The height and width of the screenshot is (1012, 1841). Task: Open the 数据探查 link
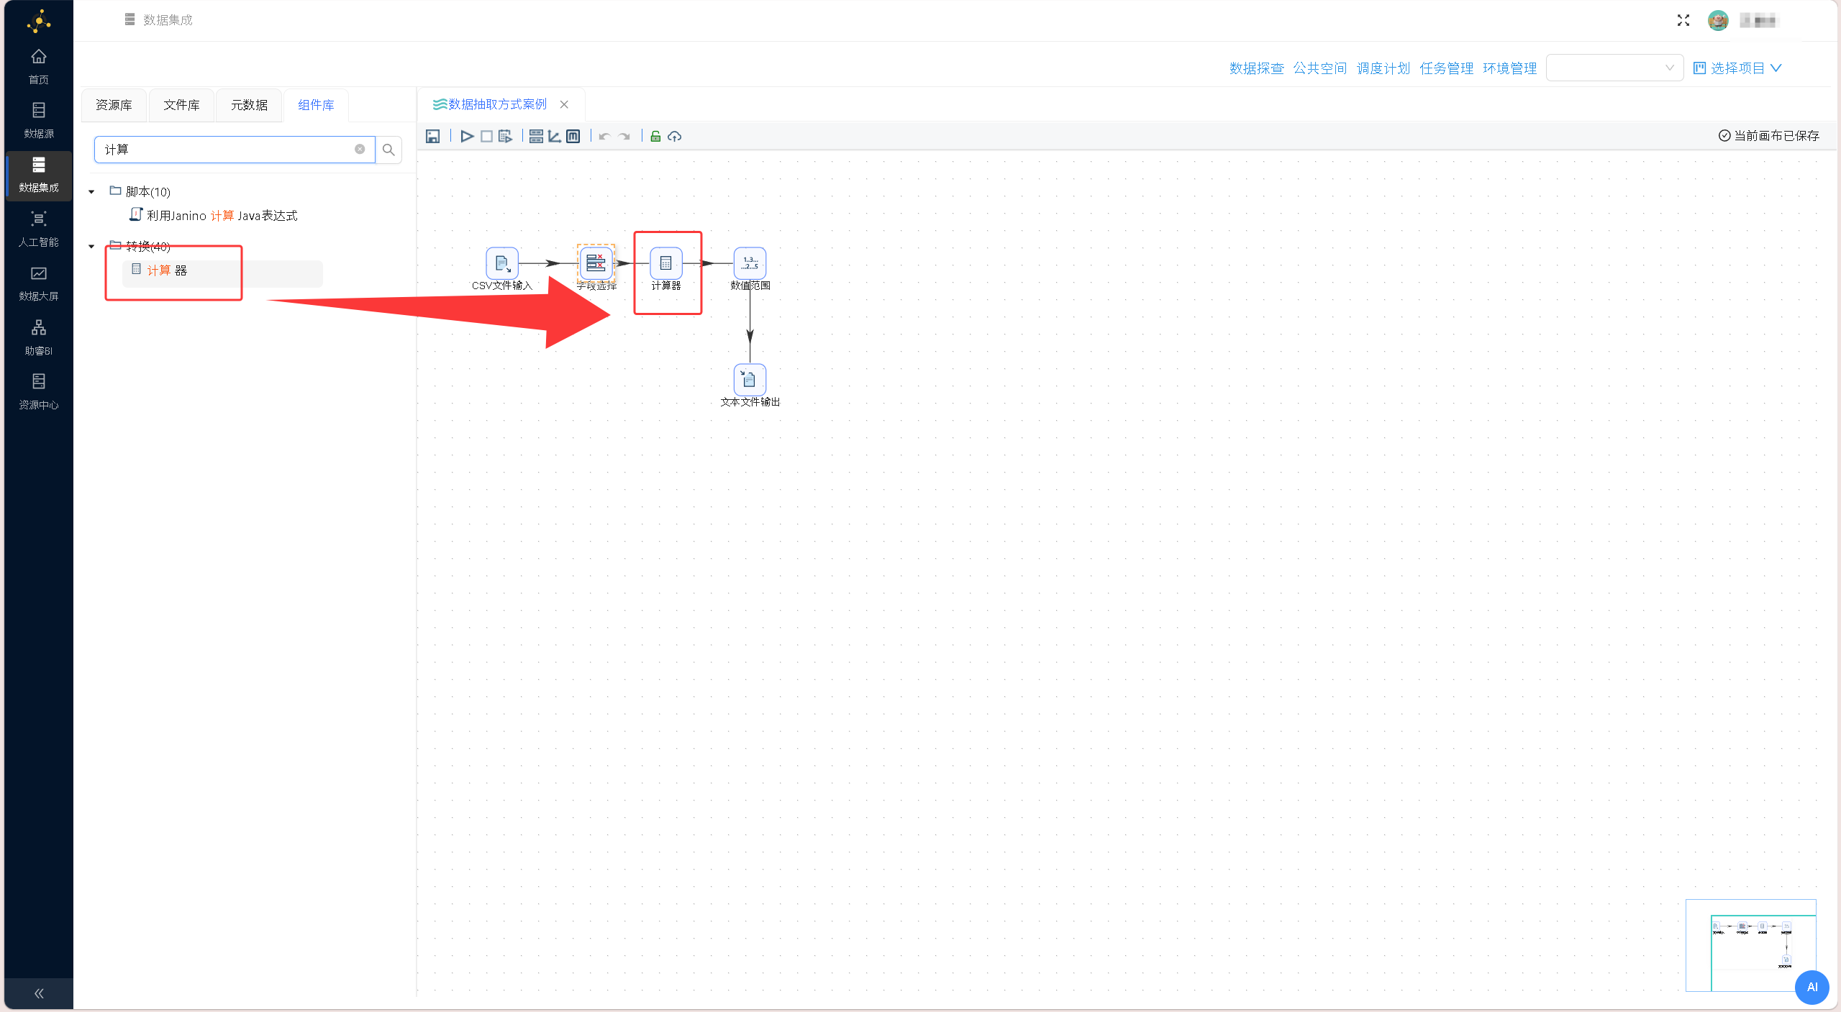click(1256, 68)
